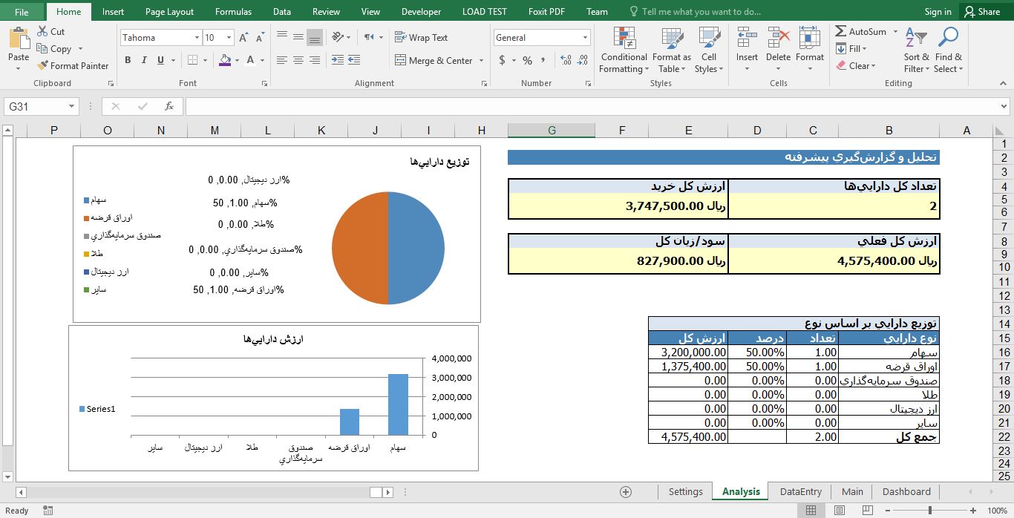Switch to the Dashboard sheet tab

tap(906, 491)
